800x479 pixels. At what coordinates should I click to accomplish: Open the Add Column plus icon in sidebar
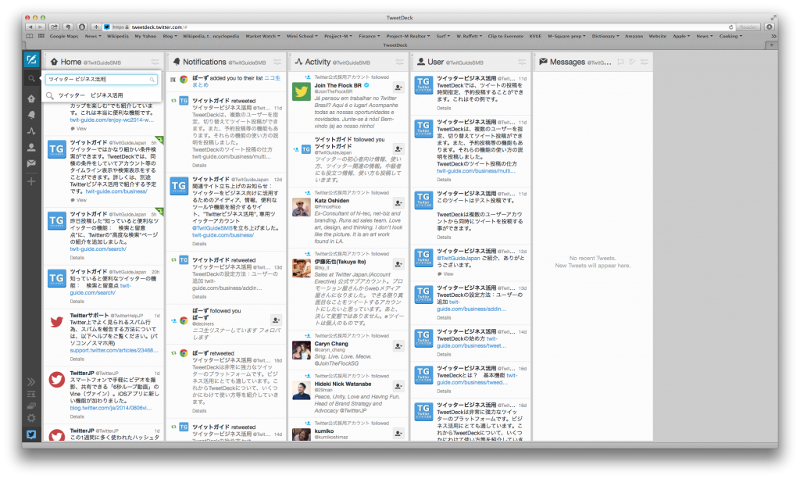click(x=31, y=181)
